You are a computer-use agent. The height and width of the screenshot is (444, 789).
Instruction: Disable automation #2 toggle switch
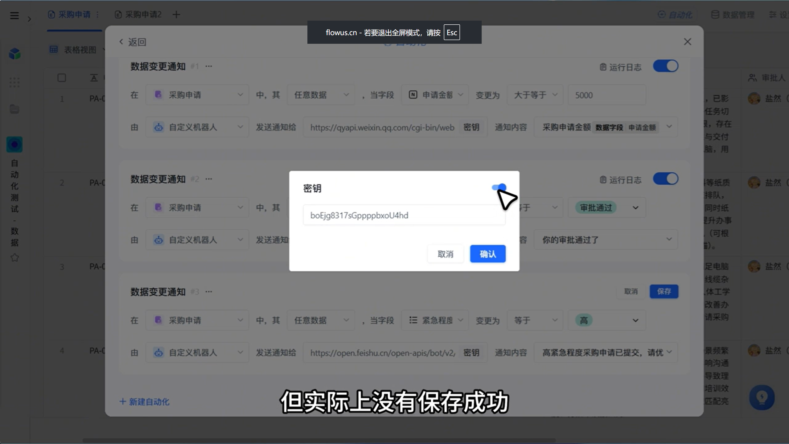tap(665, 179)
